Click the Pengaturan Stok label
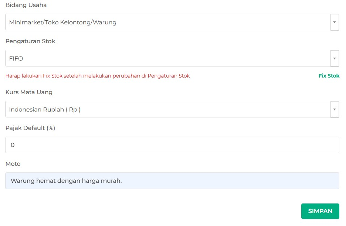Viewport: 346px width, 226px height. click(30, 41)
